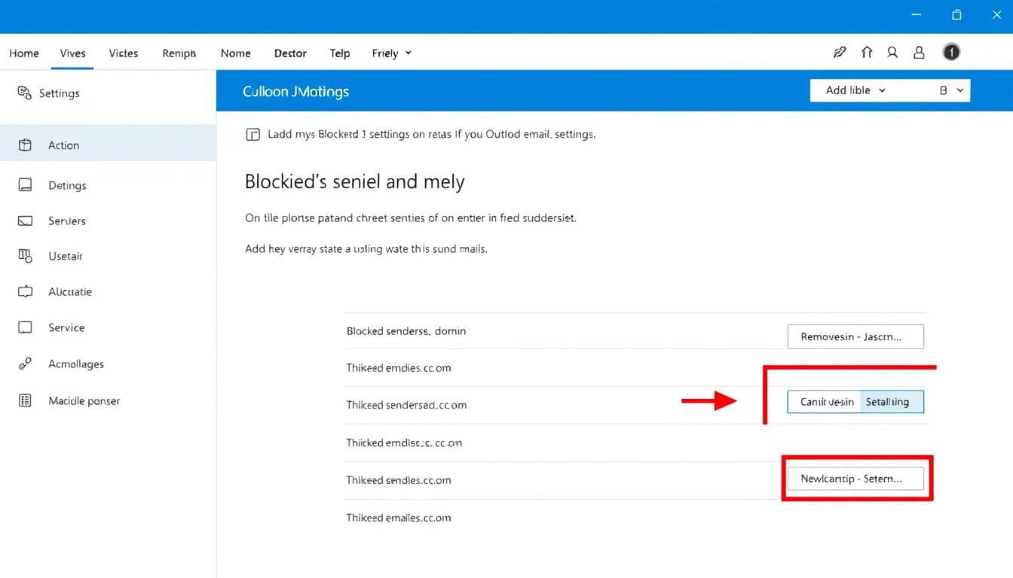Select Thikeed sendersad.cc.om list entry
Viewport: 1013px width, 578px height.
(406, 405)
